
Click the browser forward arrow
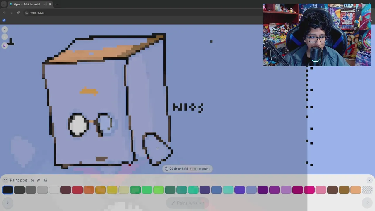[11, 13]
